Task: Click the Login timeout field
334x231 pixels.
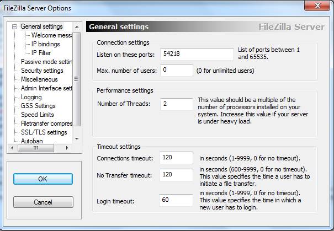Action: tap(176, 200)
